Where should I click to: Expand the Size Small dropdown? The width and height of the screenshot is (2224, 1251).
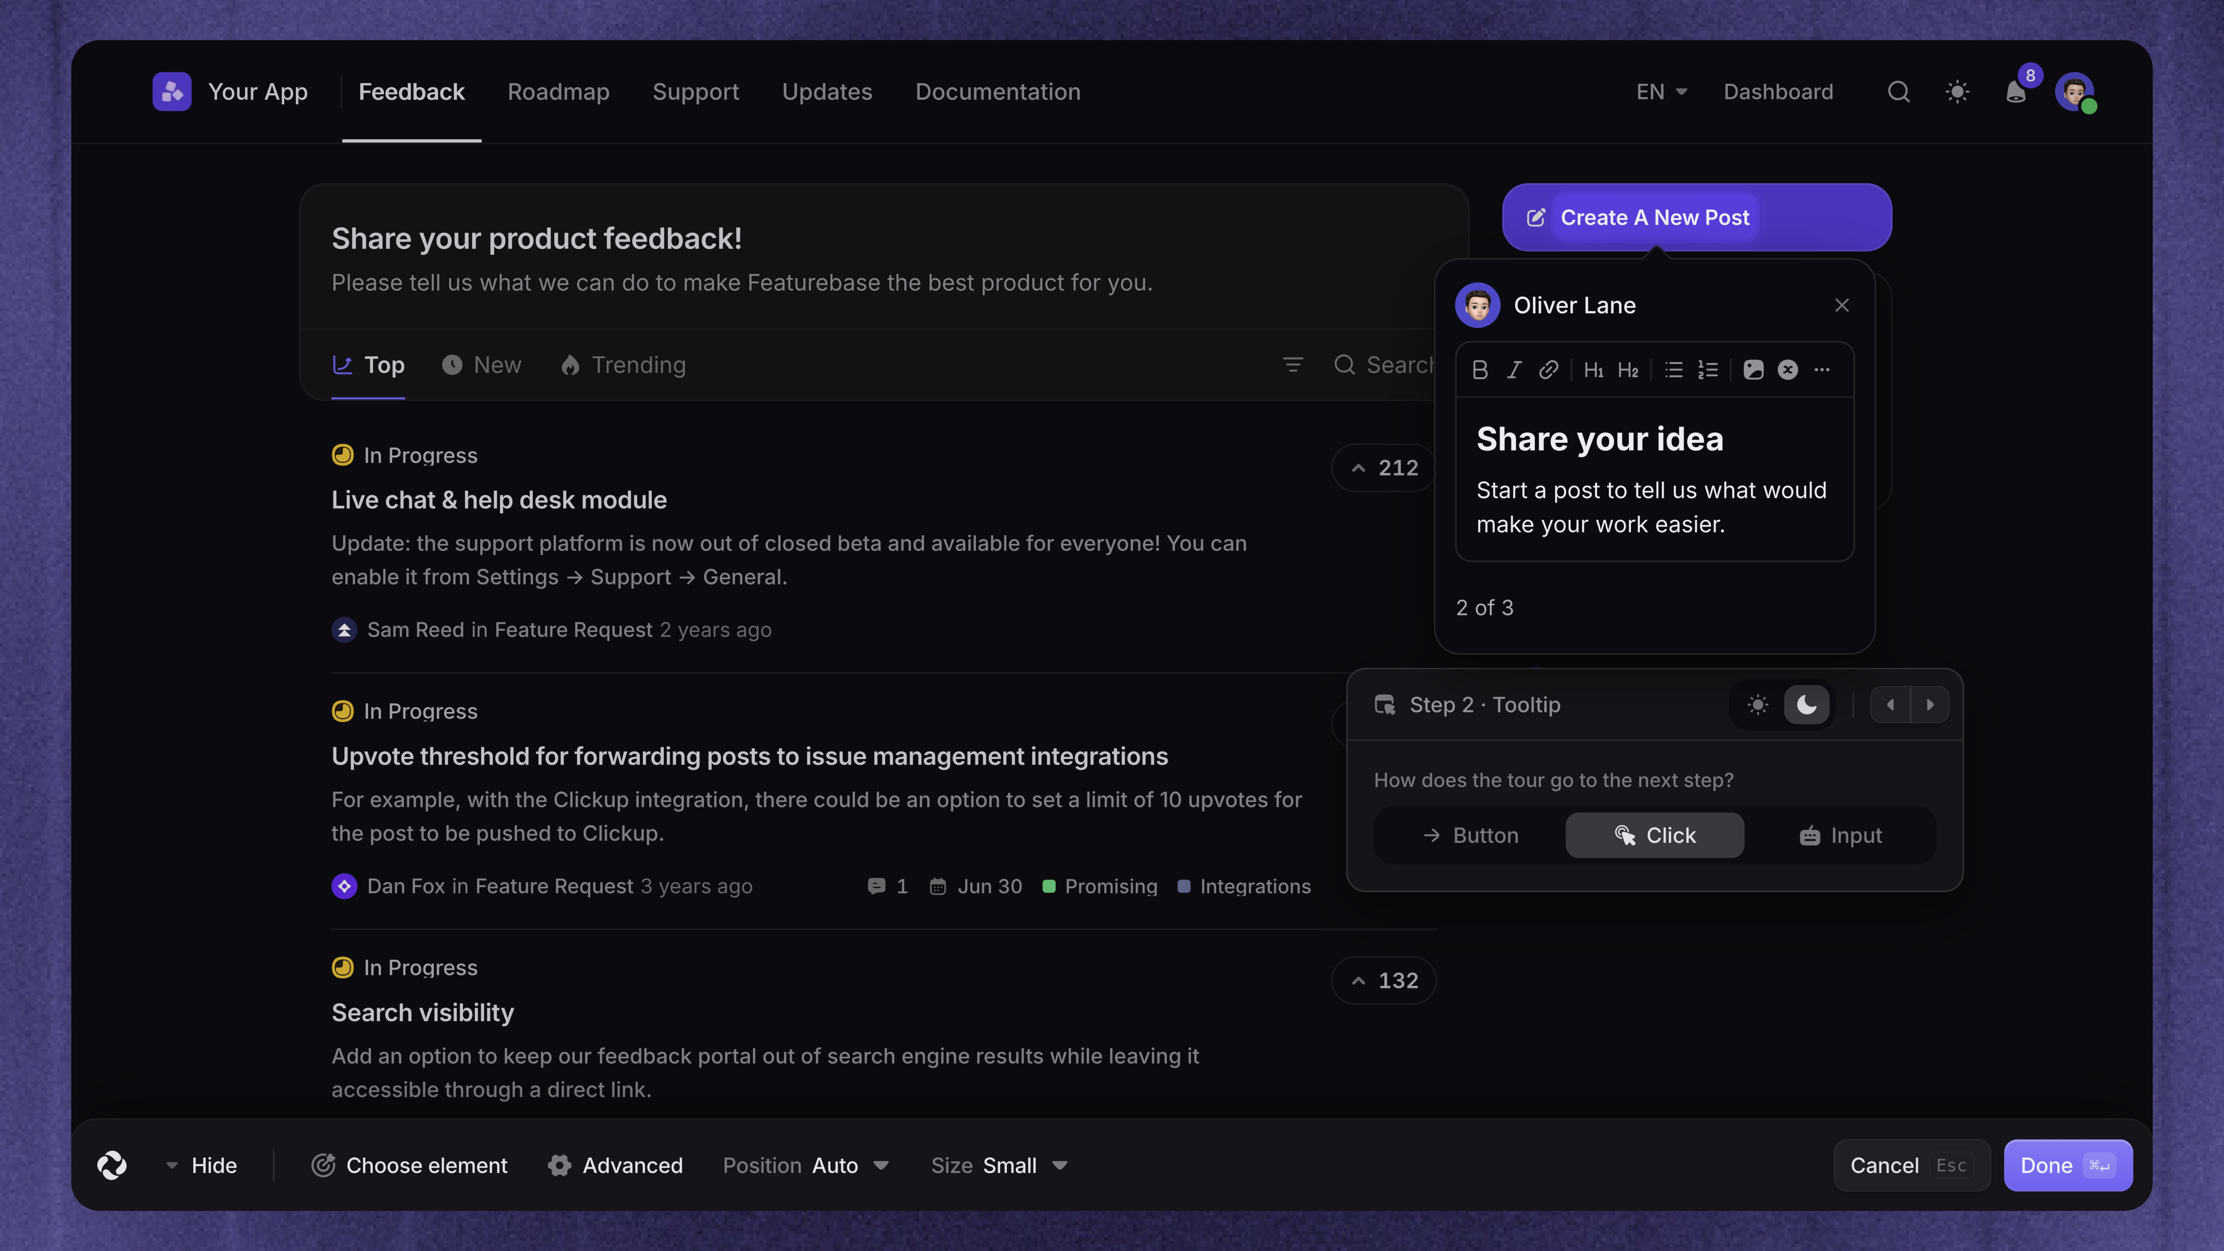click(x=1000, y=1165)
